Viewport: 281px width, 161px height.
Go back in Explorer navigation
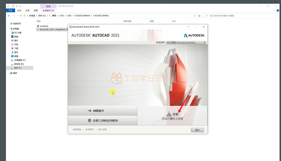pyautogui.click(x=9, y=16)
